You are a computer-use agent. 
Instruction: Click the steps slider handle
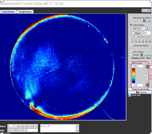[136, 37]
